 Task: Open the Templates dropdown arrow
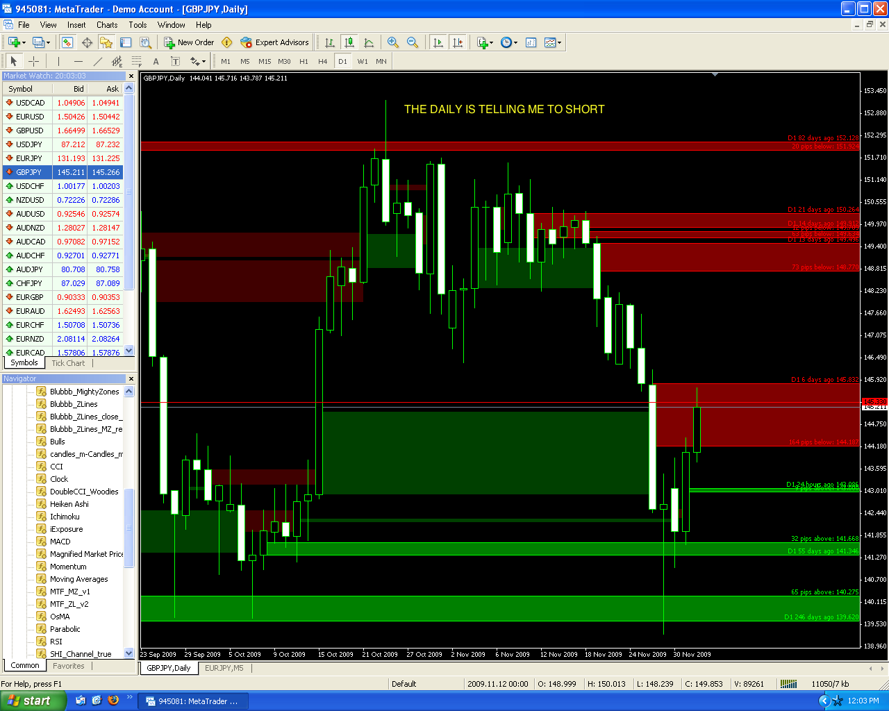[x=560, y=42]
